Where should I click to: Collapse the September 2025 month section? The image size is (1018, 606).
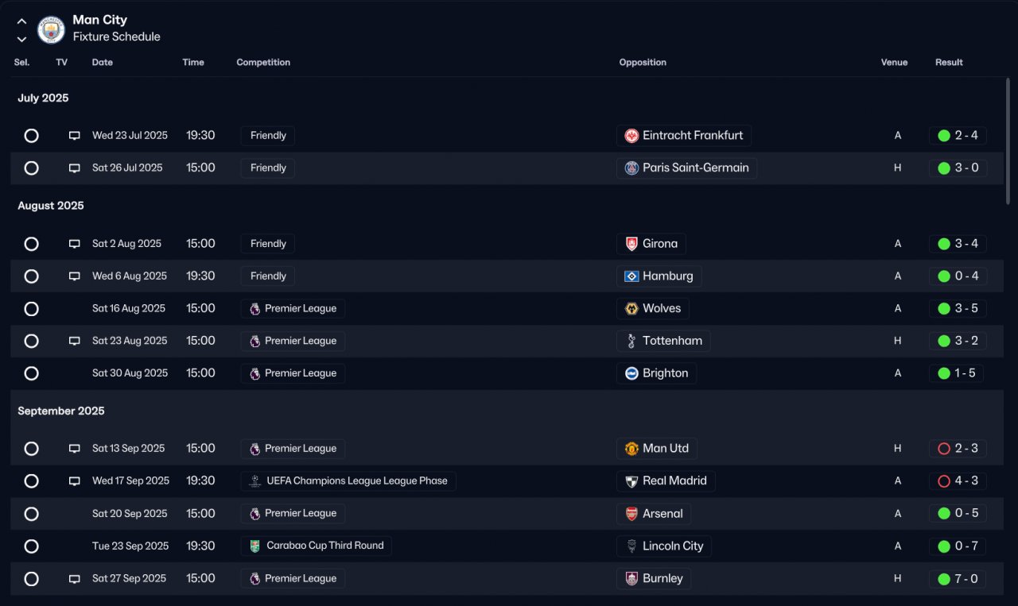[x=60, y=411]
